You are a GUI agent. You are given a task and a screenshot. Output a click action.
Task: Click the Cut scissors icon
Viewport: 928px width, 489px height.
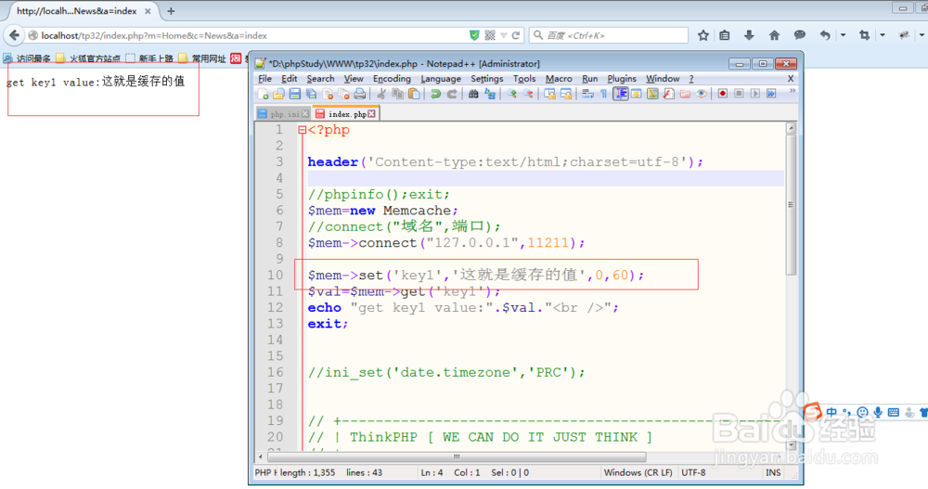[381, 94]
